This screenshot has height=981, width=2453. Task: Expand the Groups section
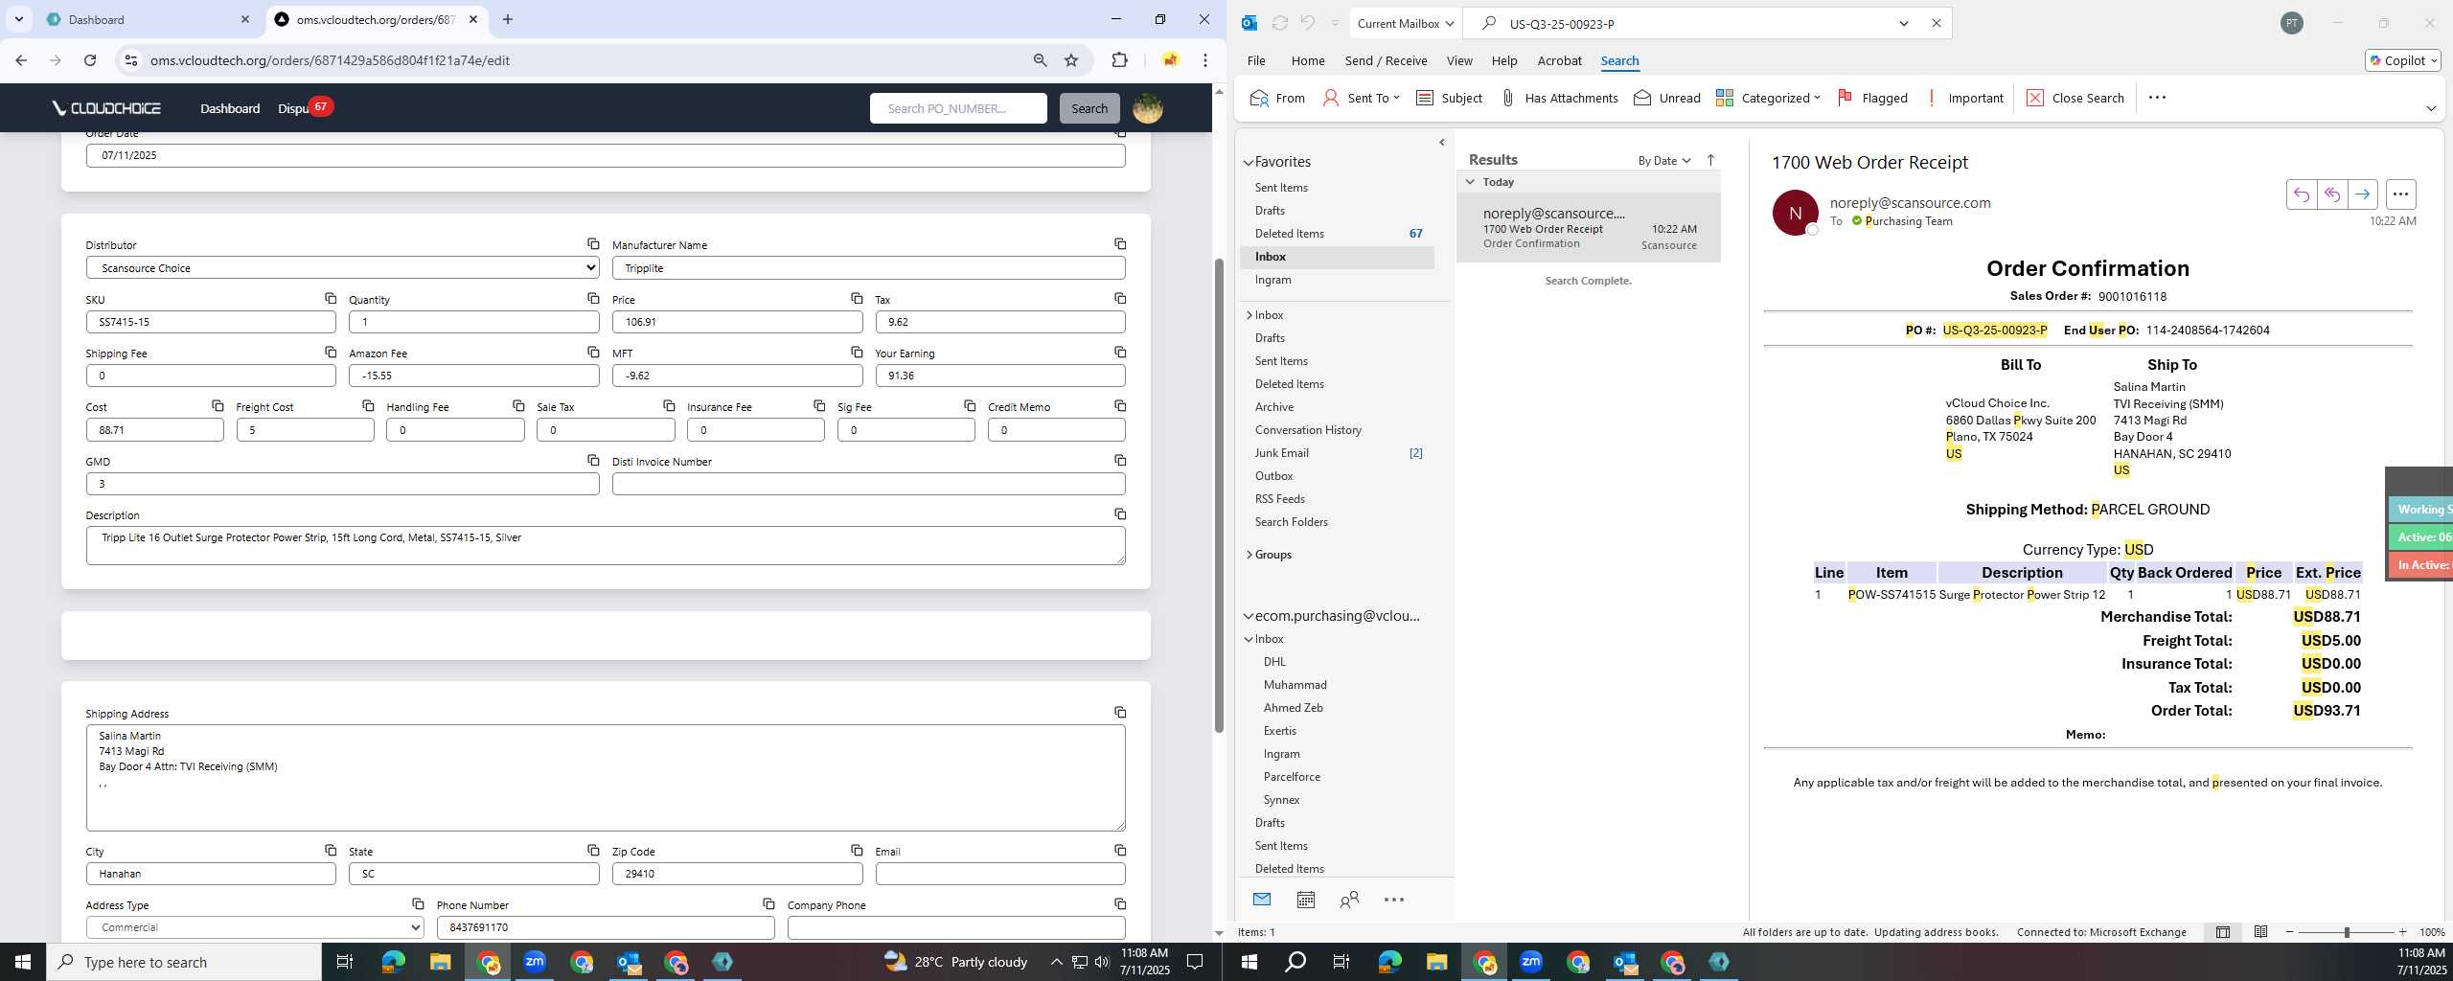pos(1249,555)
